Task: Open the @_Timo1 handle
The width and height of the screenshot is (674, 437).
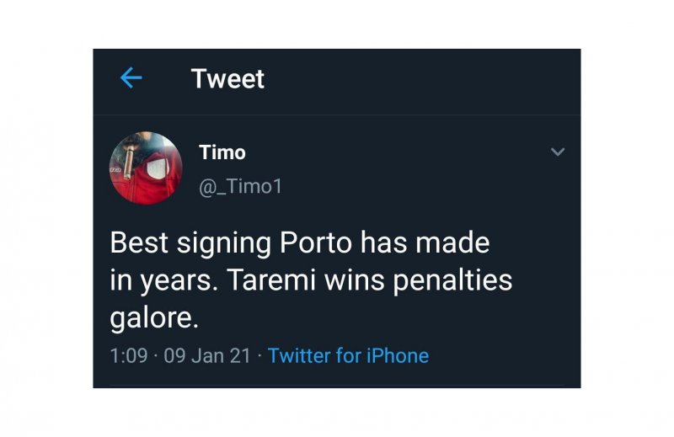Action: click(240, 186)
